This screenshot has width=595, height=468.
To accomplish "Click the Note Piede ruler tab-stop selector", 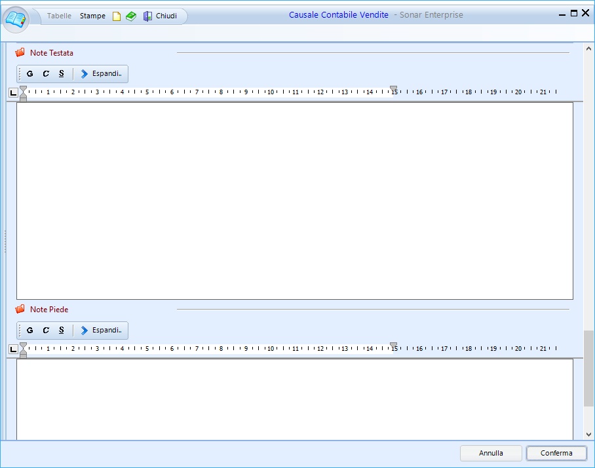I will [x=13, y=350].
